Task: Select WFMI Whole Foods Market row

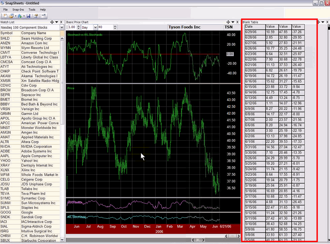Action: pyautogui.click(x=30, y=175)
